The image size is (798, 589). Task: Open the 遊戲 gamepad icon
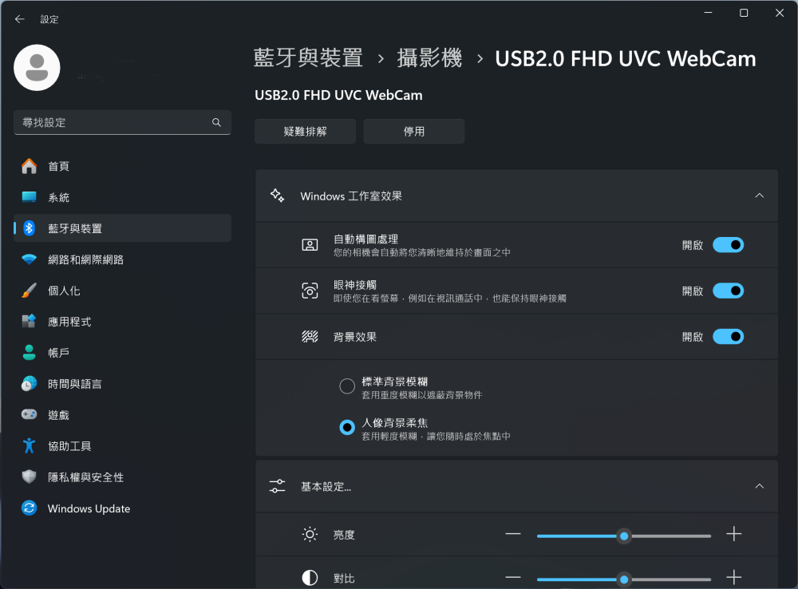tap(29, 414)
